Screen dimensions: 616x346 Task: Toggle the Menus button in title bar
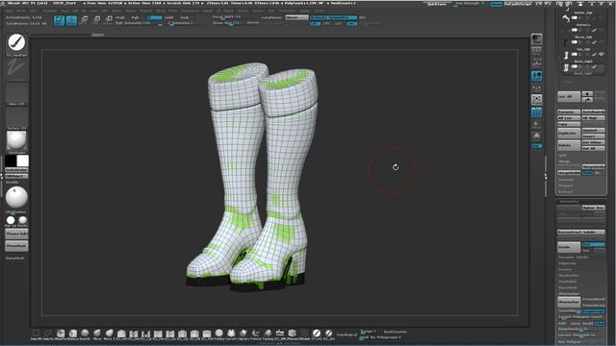coord(497,4)
